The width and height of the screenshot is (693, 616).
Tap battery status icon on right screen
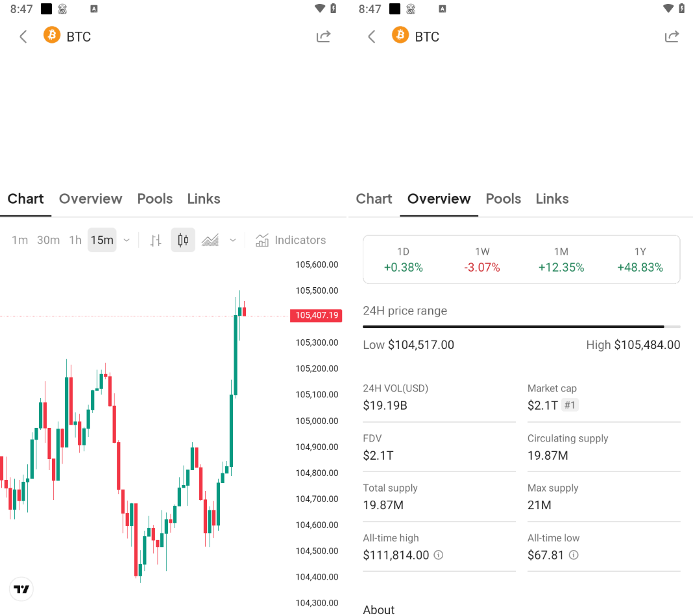pos(682,8)
